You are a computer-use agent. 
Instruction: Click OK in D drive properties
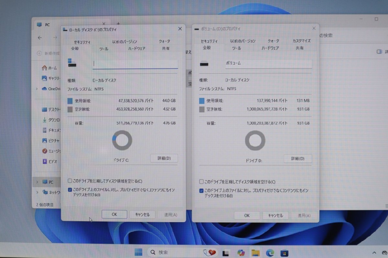click(x=247, y=215)
